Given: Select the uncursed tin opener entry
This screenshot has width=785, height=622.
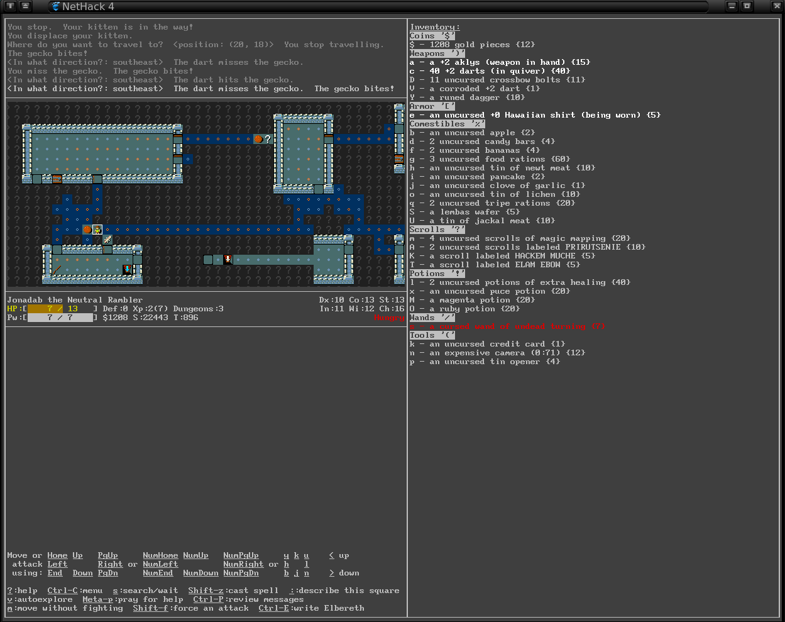Looking at the screenshot, I should 485,362.
